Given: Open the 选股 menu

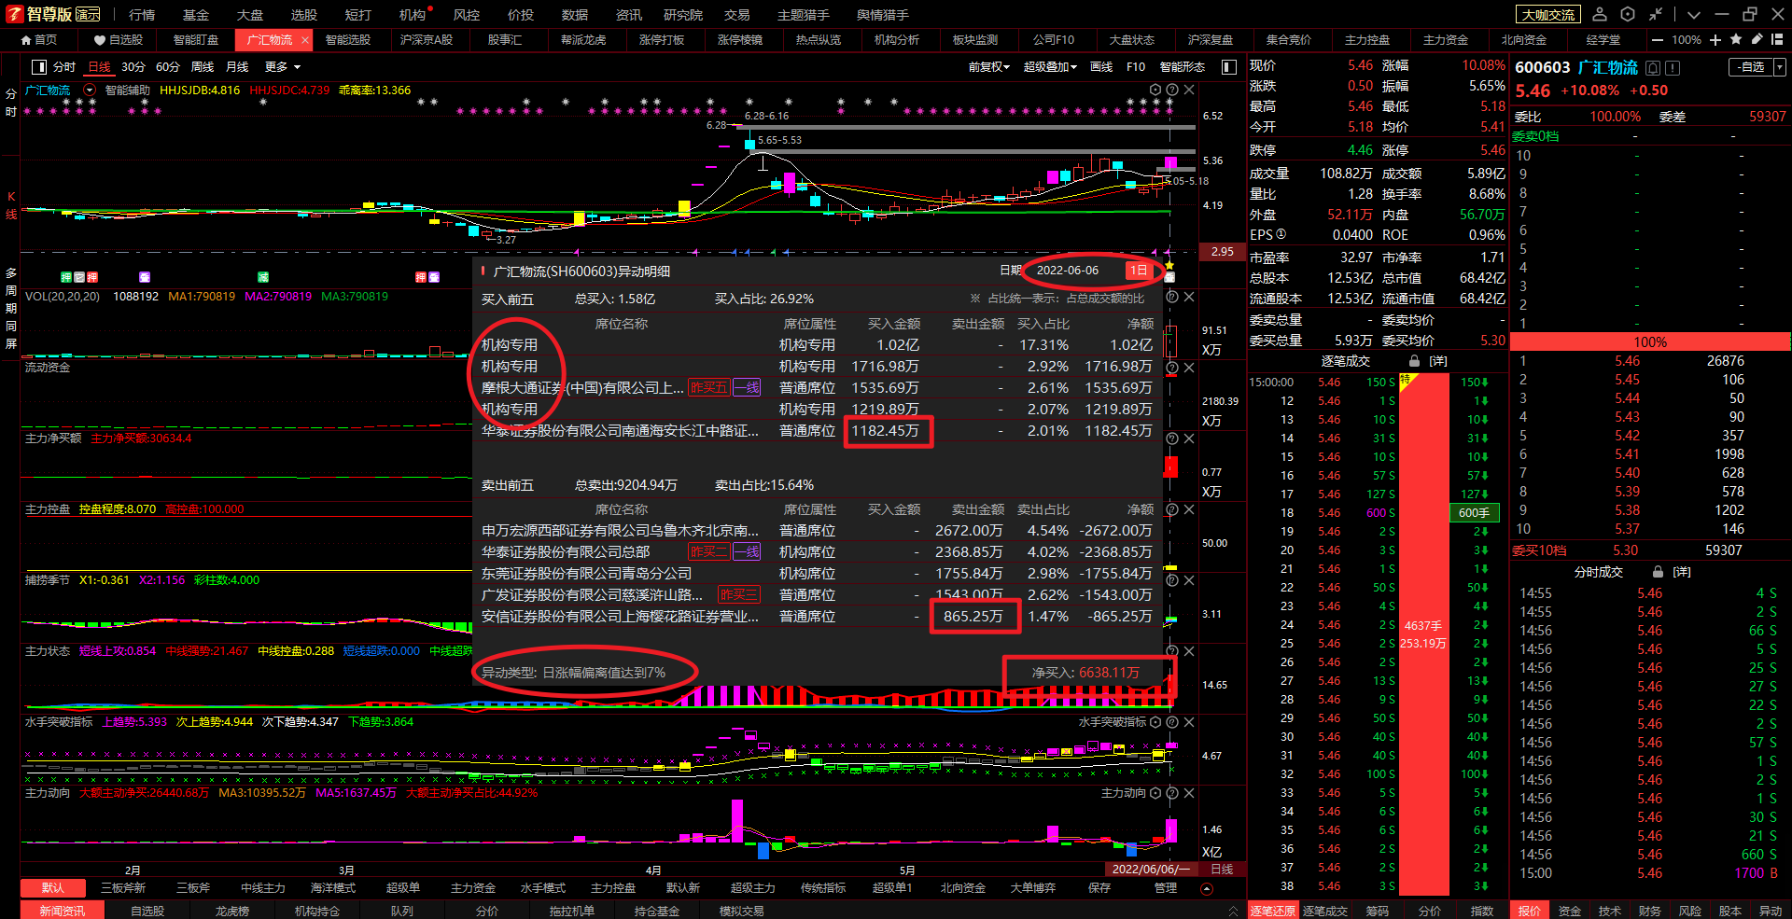Looking at the screenshot, I should 304,15.
